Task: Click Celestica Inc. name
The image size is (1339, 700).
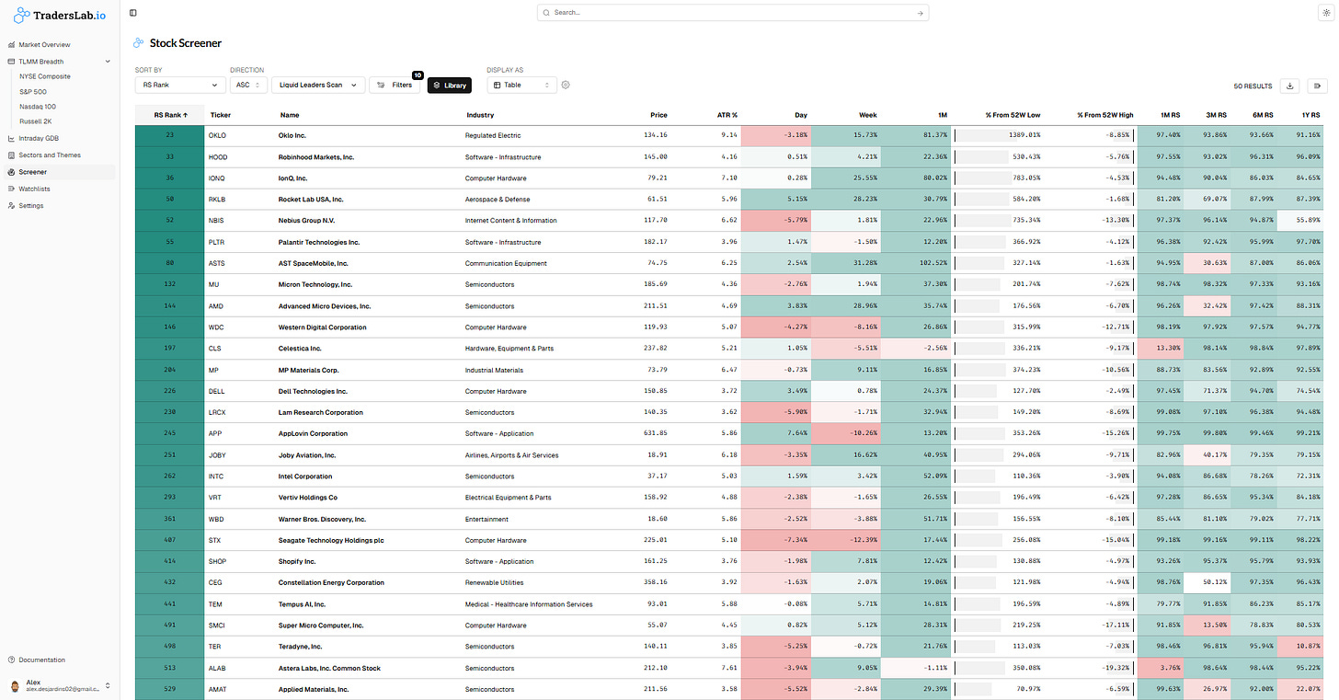Action: [300, 349]
